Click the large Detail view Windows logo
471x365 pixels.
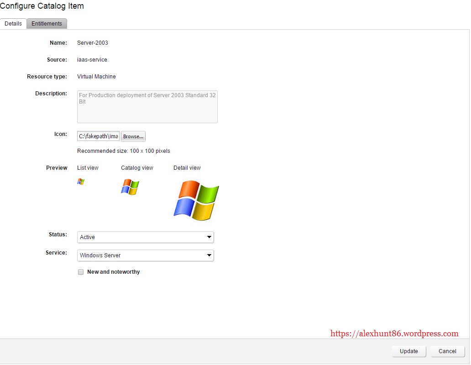[x=196, y=201]
